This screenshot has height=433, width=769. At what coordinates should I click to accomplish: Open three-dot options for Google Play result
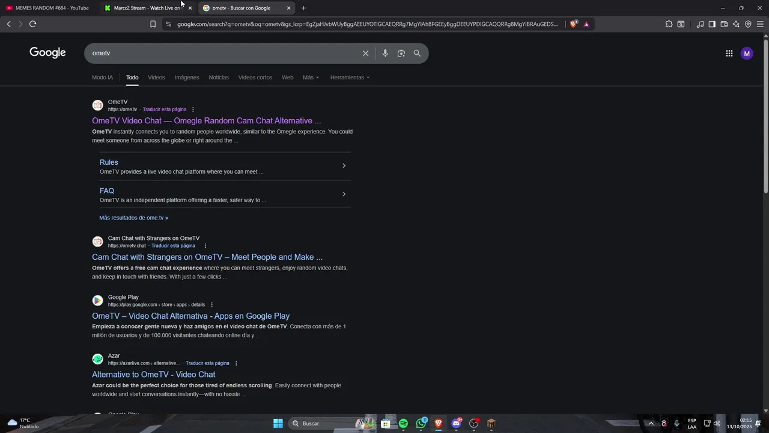tap(211, 304)
